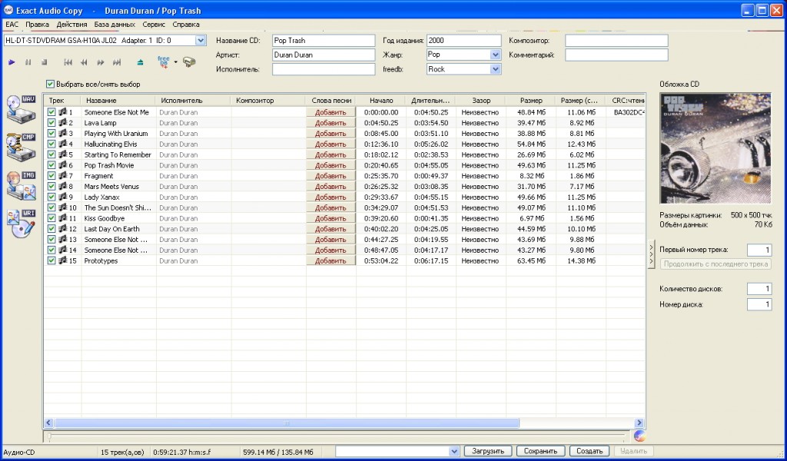Jump to next track button

pyautogui.click(x=117, y=62)
